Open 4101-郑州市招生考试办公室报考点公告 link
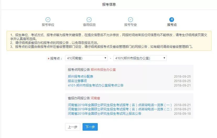Image resolution: width=217 pixels, height=138 pixels. (x=95, y=85)
